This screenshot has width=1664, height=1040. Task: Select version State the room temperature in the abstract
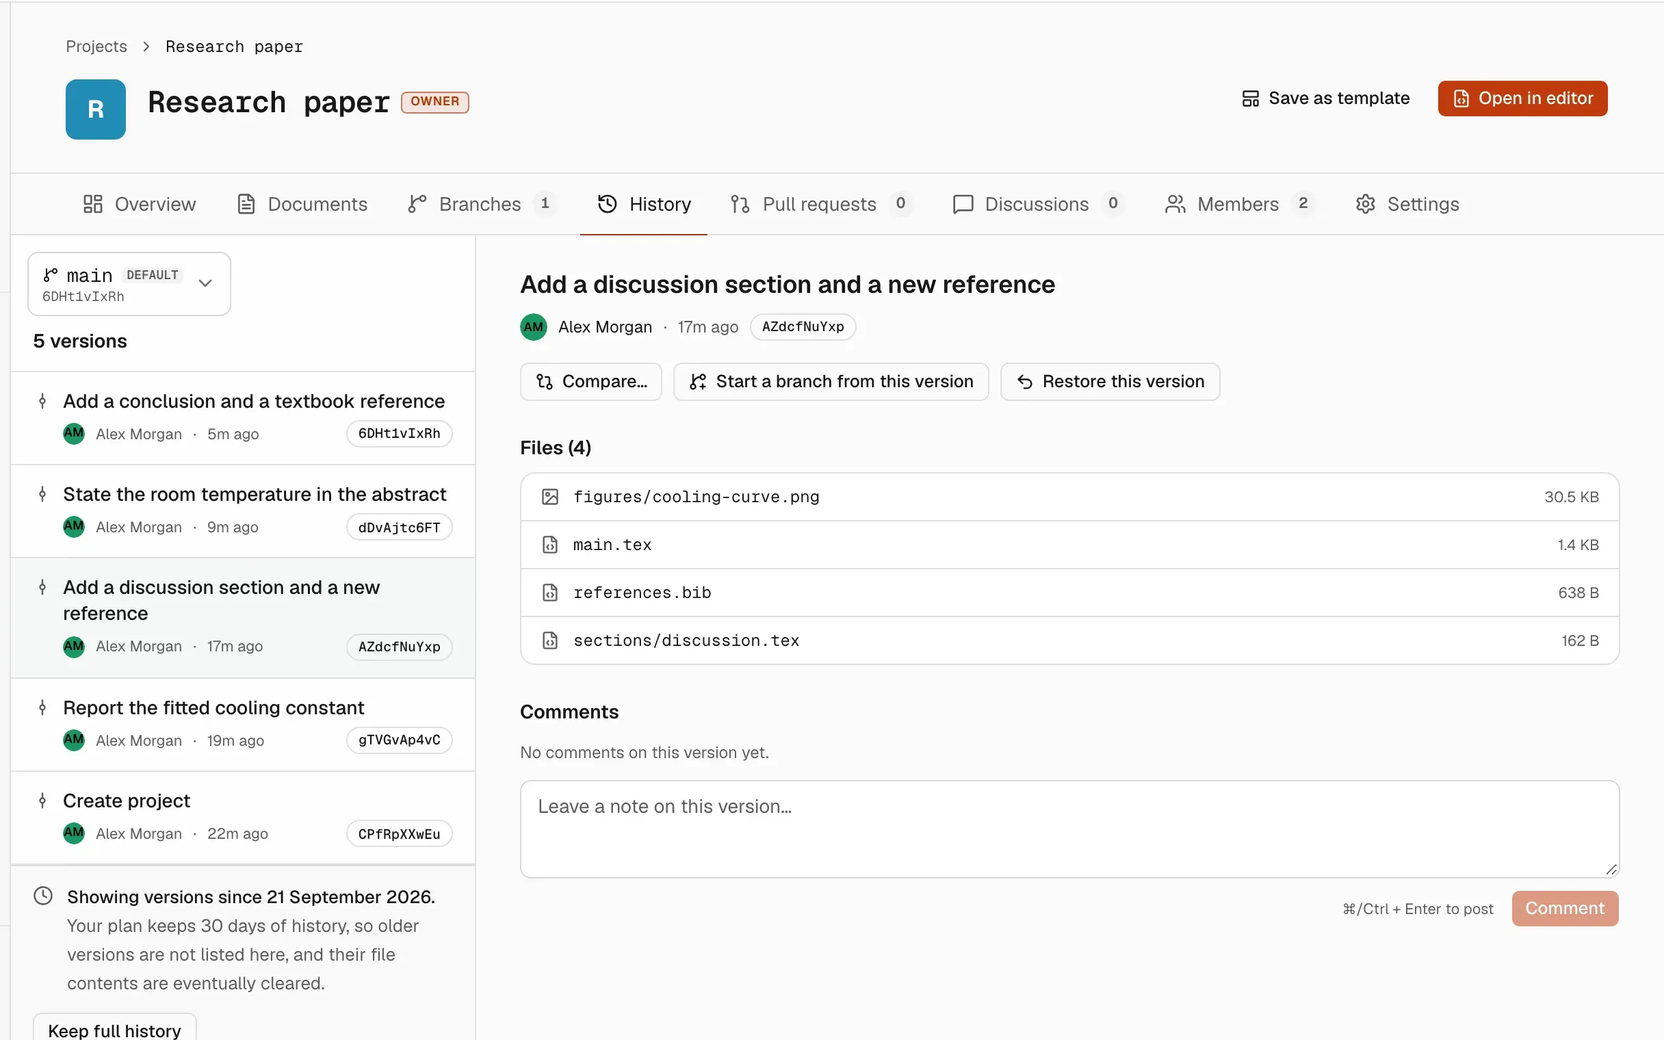pos(243,511)
